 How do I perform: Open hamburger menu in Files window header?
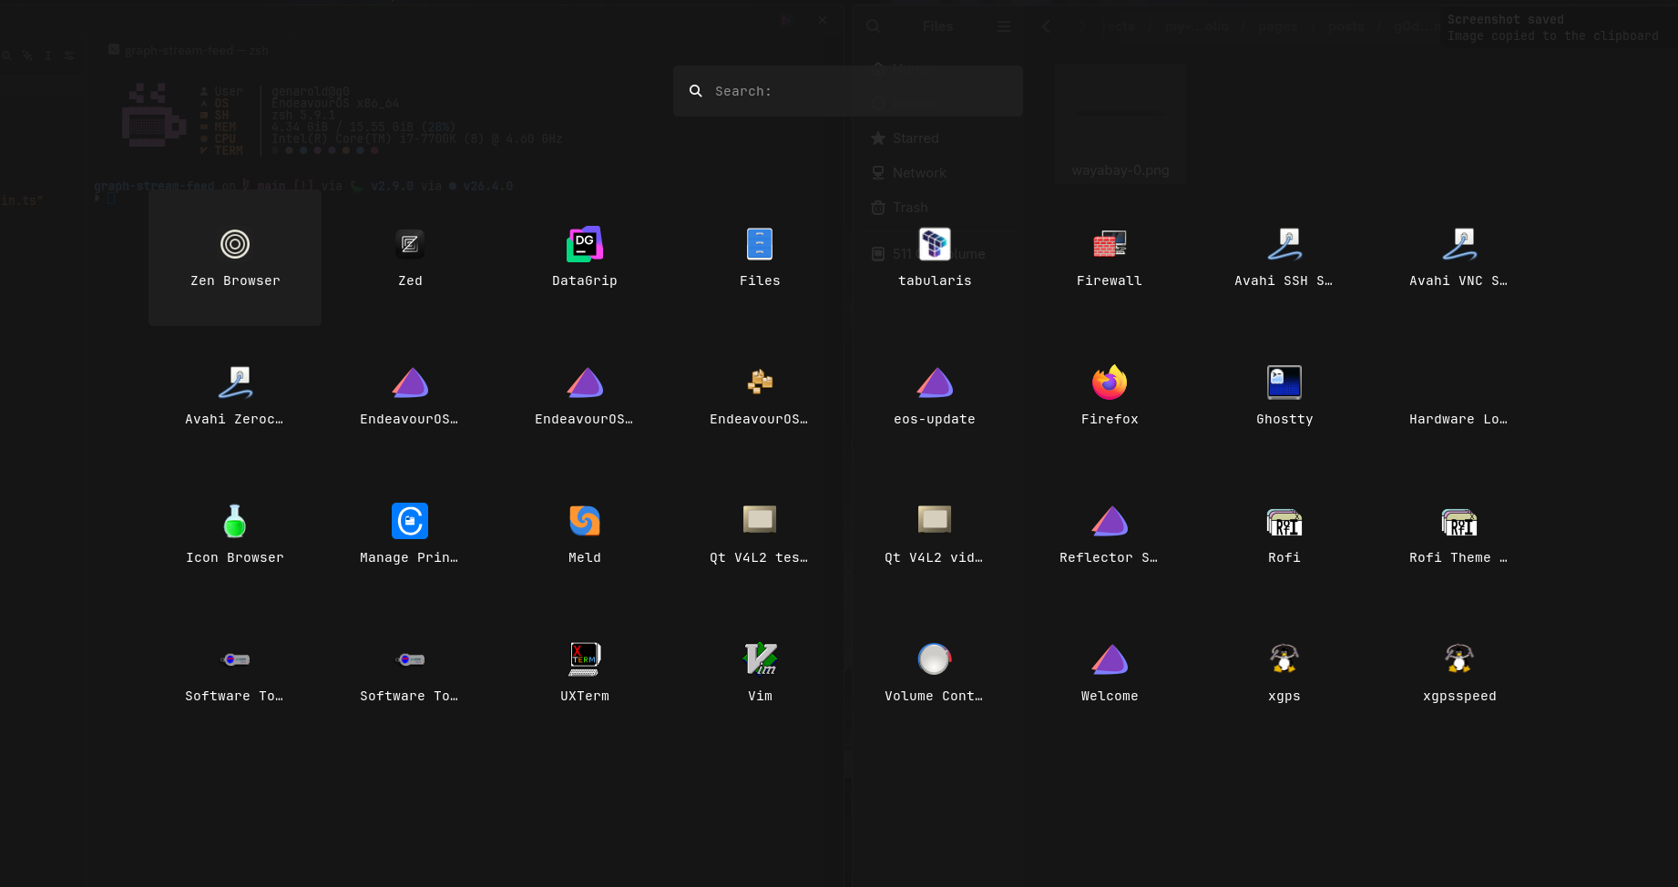(x=1004, y=26)
